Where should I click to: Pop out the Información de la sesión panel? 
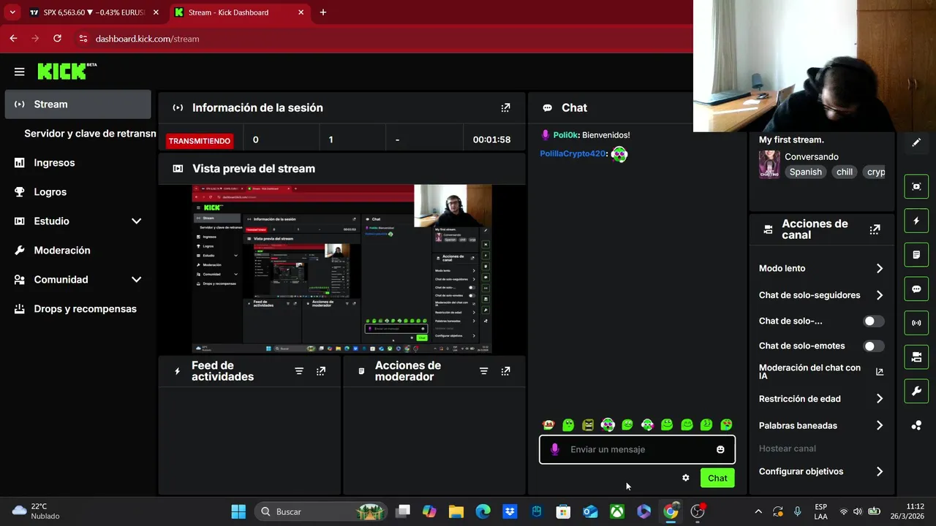[505, 107]
